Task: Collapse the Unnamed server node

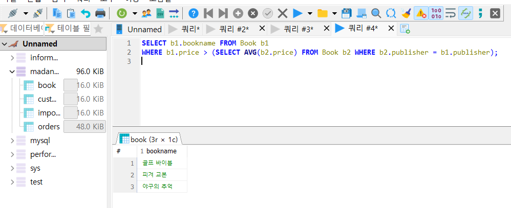Action: [4, 44]
